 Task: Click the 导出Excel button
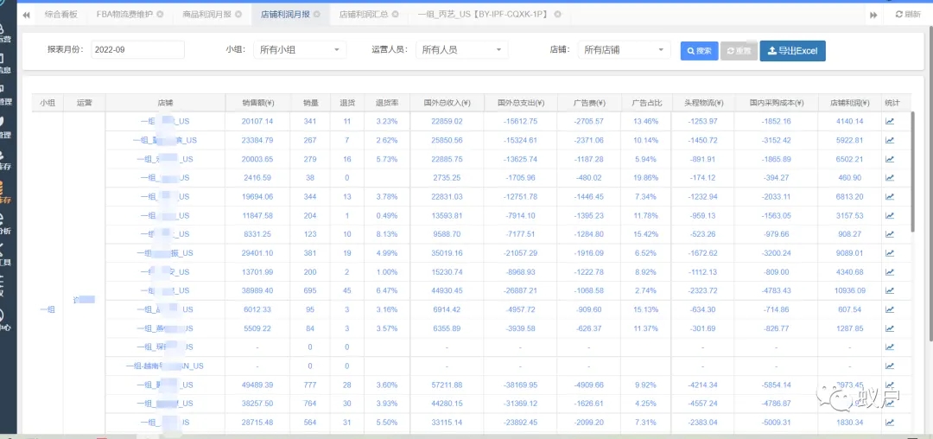point(792,51)
